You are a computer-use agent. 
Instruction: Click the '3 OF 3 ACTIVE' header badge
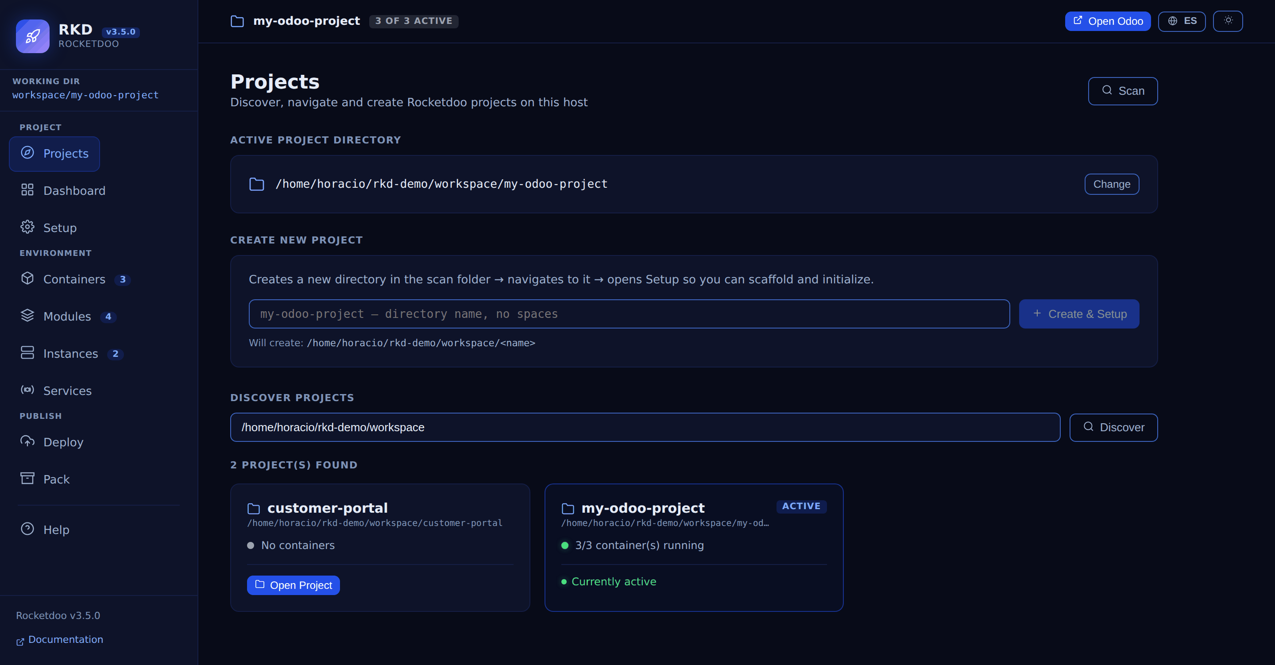coord(413,21)
